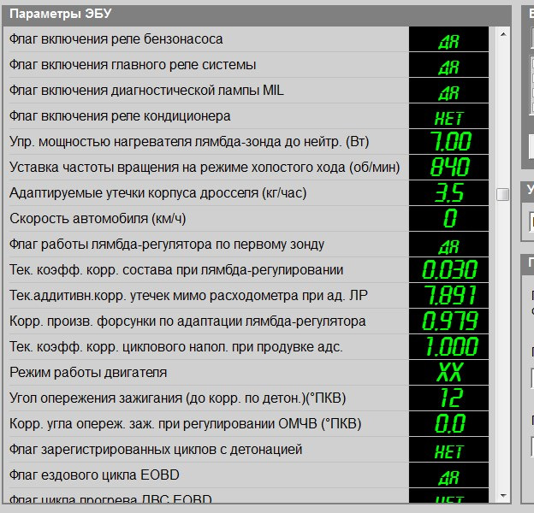Select the fuel pump relay flag row
The width and height of the screenshot is (534, 513).
[x=205, y=39]
